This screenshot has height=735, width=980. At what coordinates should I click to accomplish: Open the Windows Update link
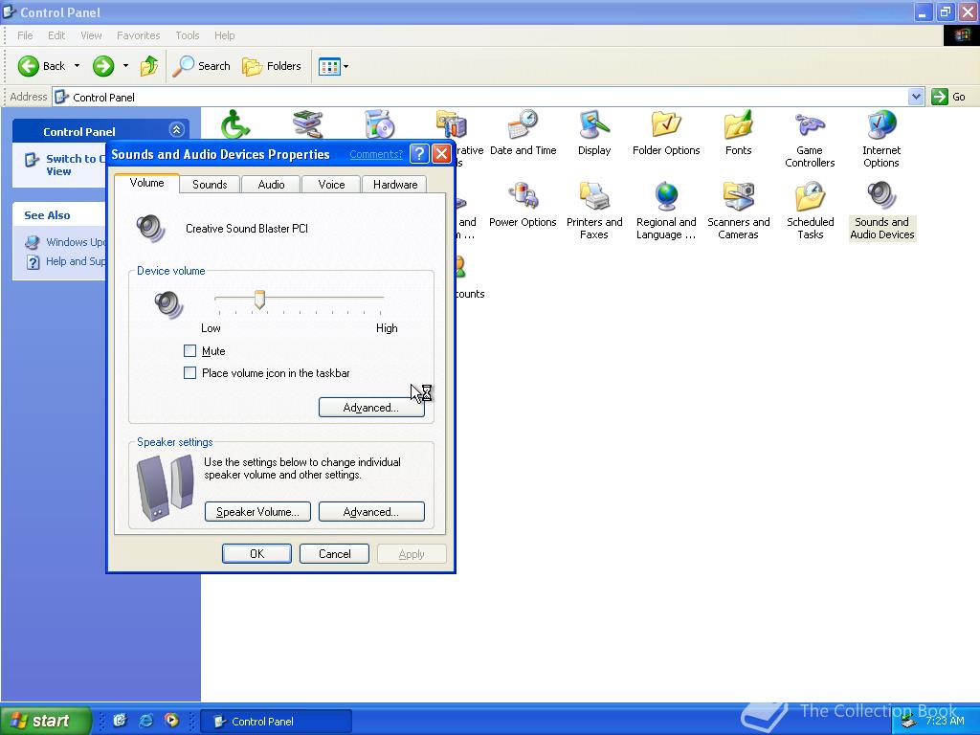(x=75, y=242)
